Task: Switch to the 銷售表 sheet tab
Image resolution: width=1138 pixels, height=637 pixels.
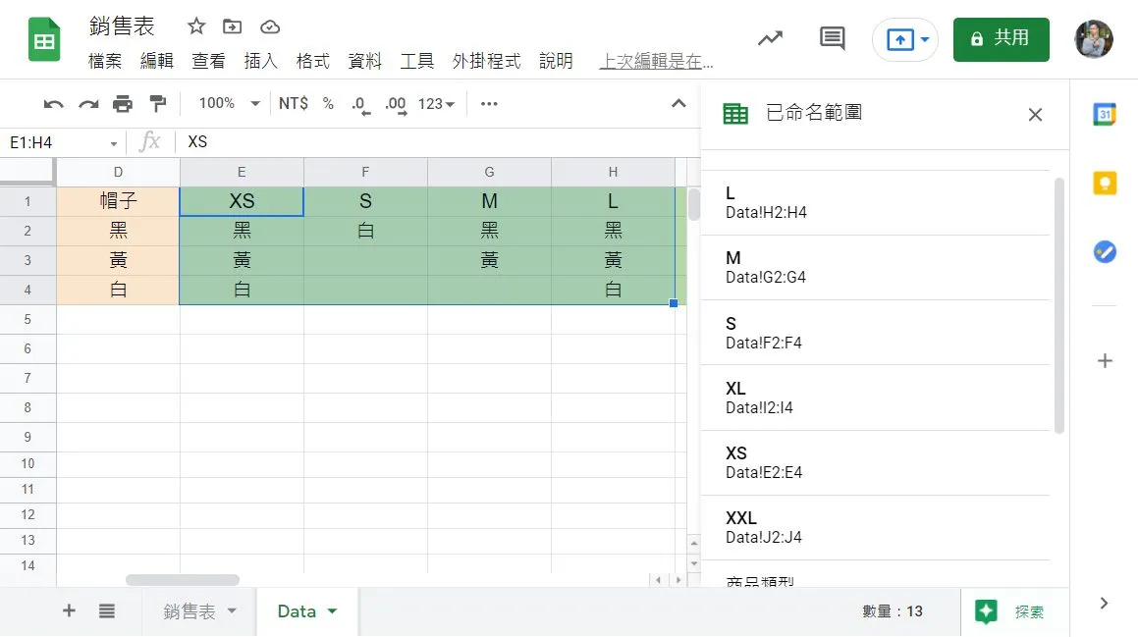Action: pos(189,611)
